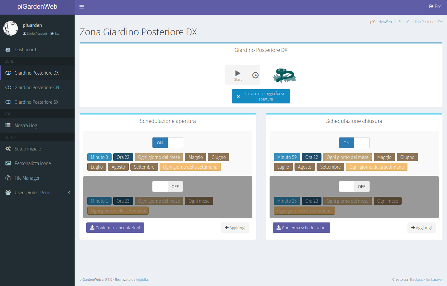The width and height of the screenshot is (447, 286).
Task: Click Minuto 0 tag in apertura
Action: coord(99,157)
